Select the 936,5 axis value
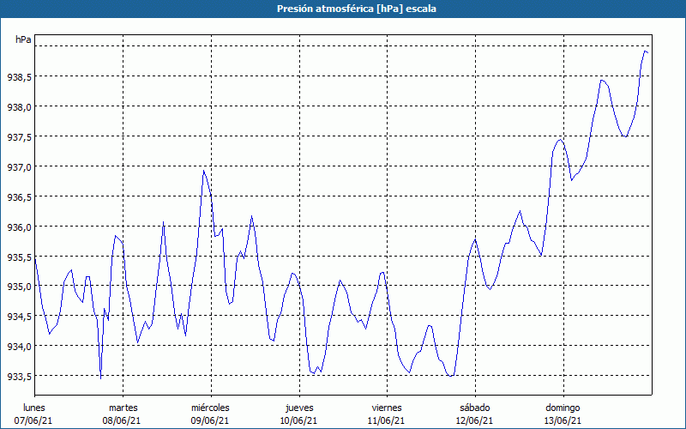 pyautogui.click(x=19, y=197)
